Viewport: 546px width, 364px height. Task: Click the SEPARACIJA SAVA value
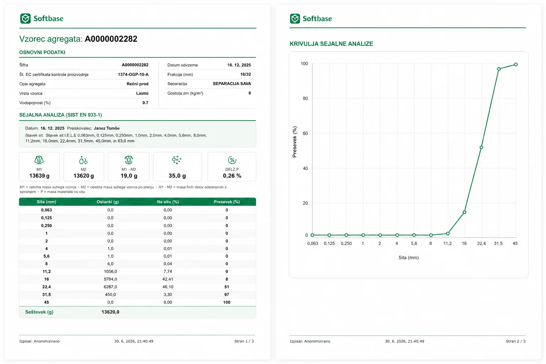tap(232, 84)
